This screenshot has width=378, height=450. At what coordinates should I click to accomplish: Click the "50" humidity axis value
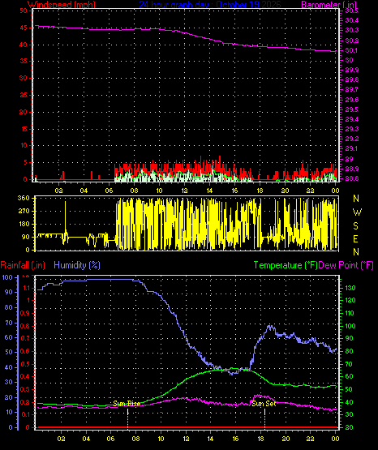pyautogui.click(x=9, y=352)
